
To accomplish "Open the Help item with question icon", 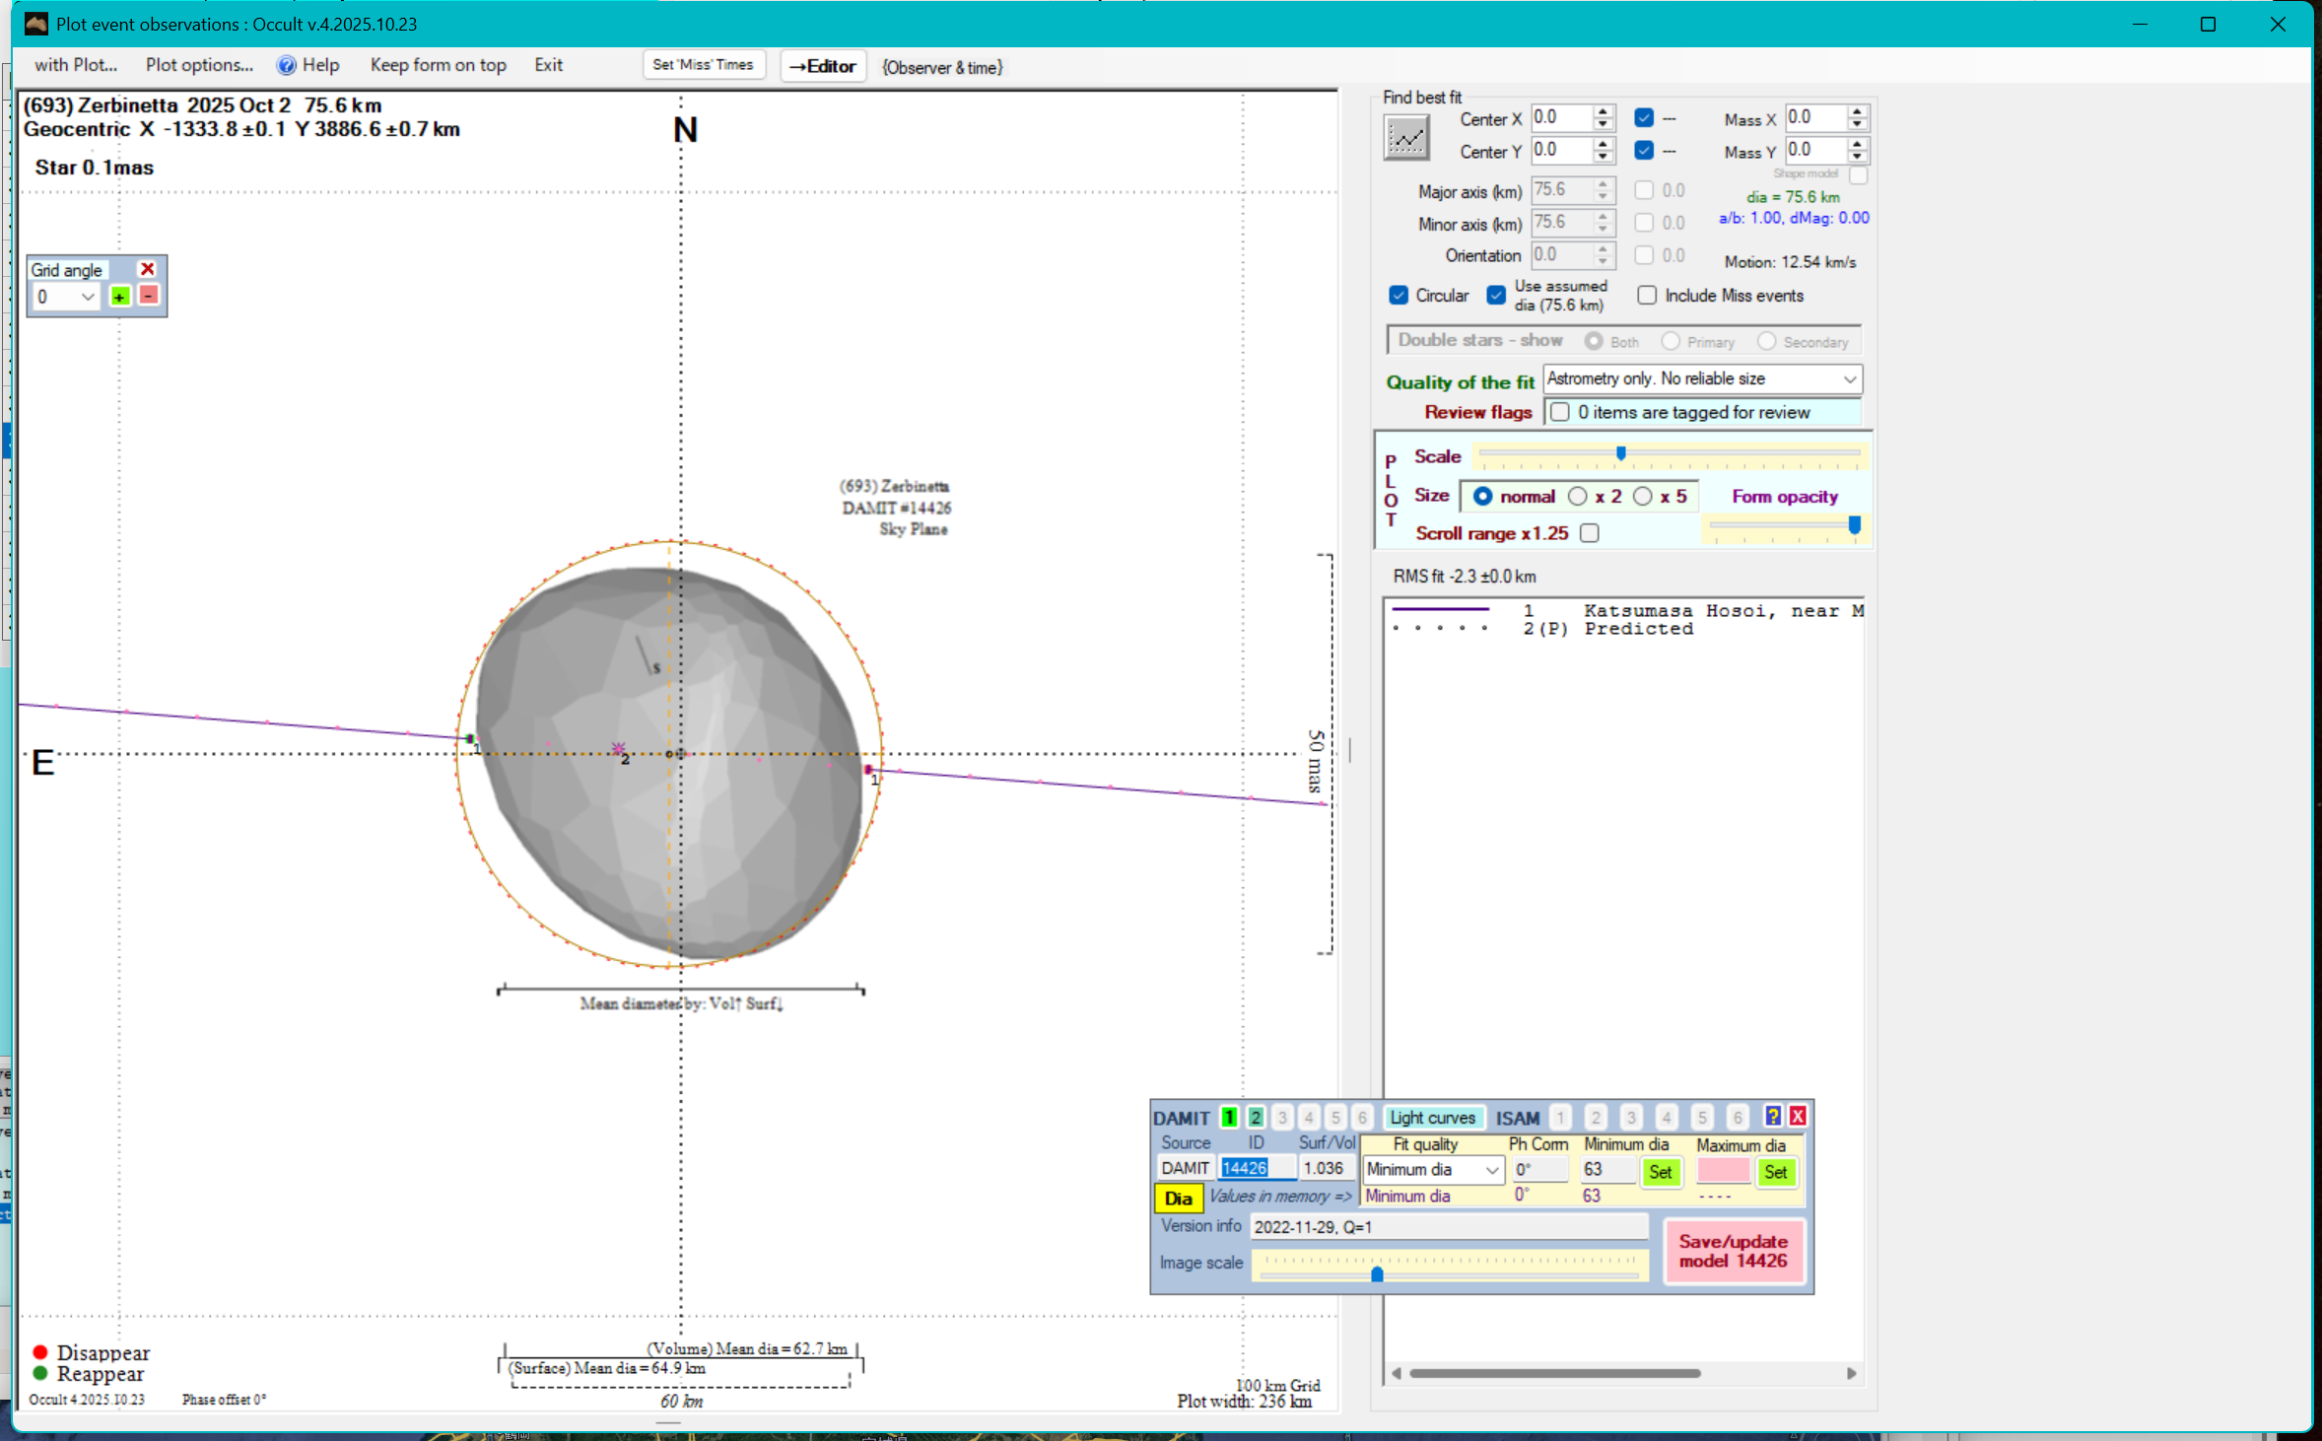I will click(307, 65).
